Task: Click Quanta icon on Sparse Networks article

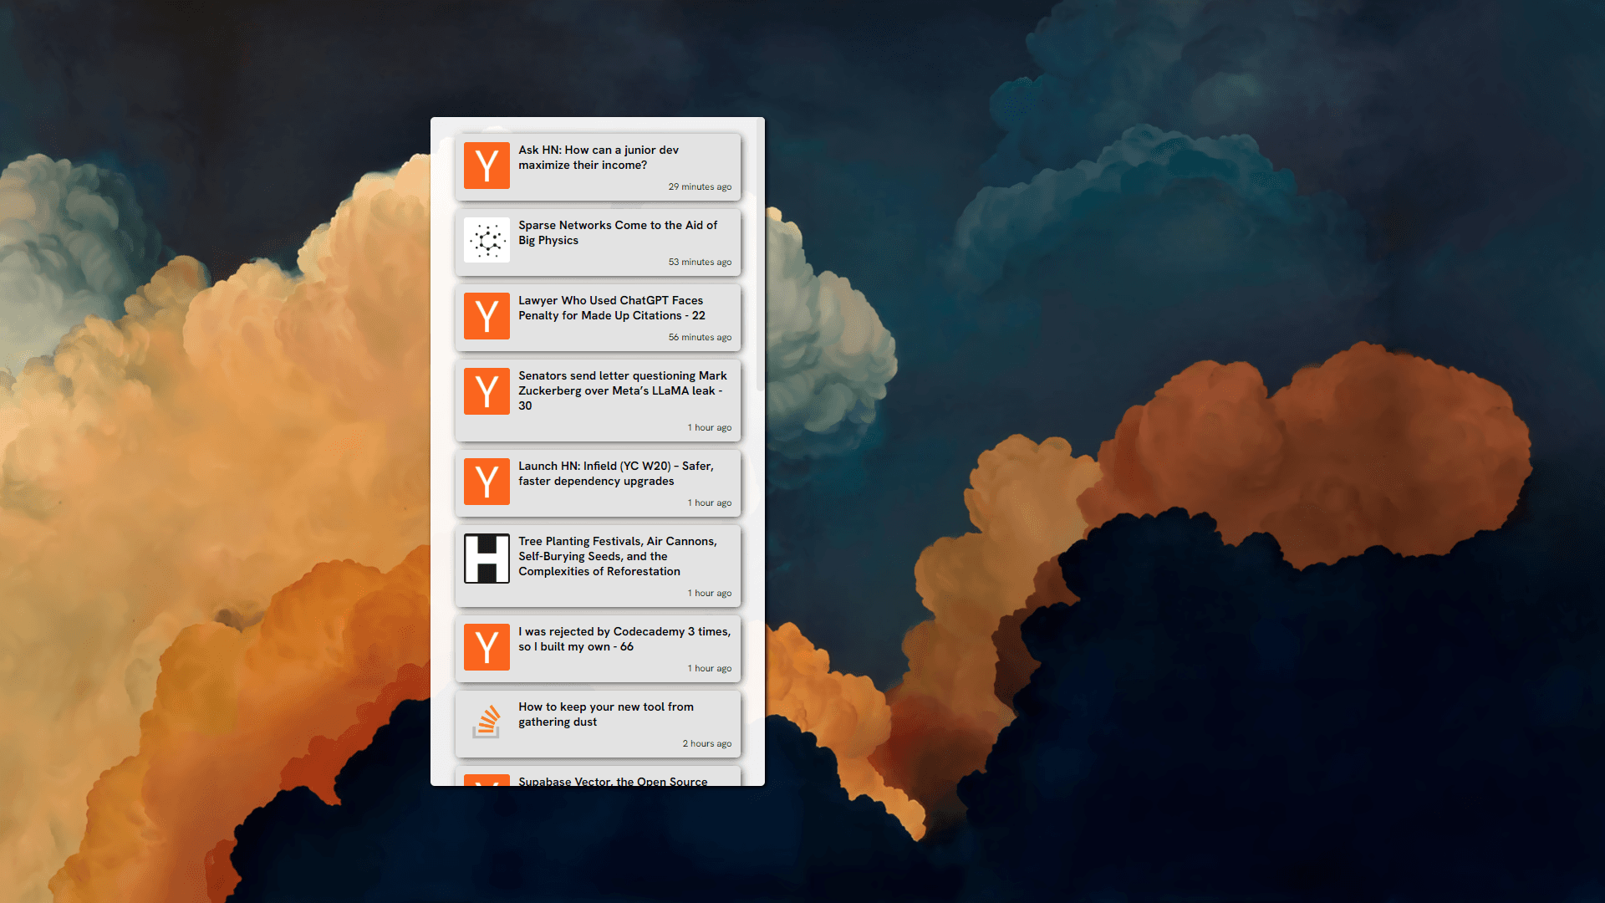Action: coord(487,241)
